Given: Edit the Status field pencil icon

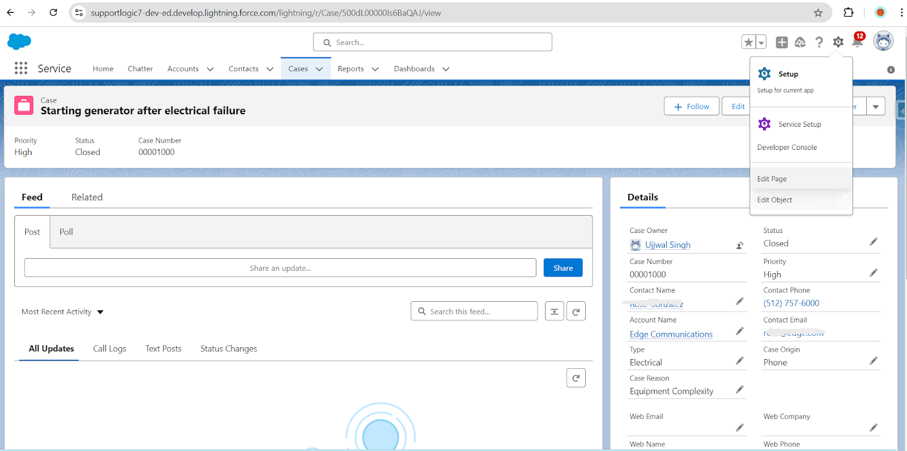Looking at the screenshot, I should coord(873,242).
